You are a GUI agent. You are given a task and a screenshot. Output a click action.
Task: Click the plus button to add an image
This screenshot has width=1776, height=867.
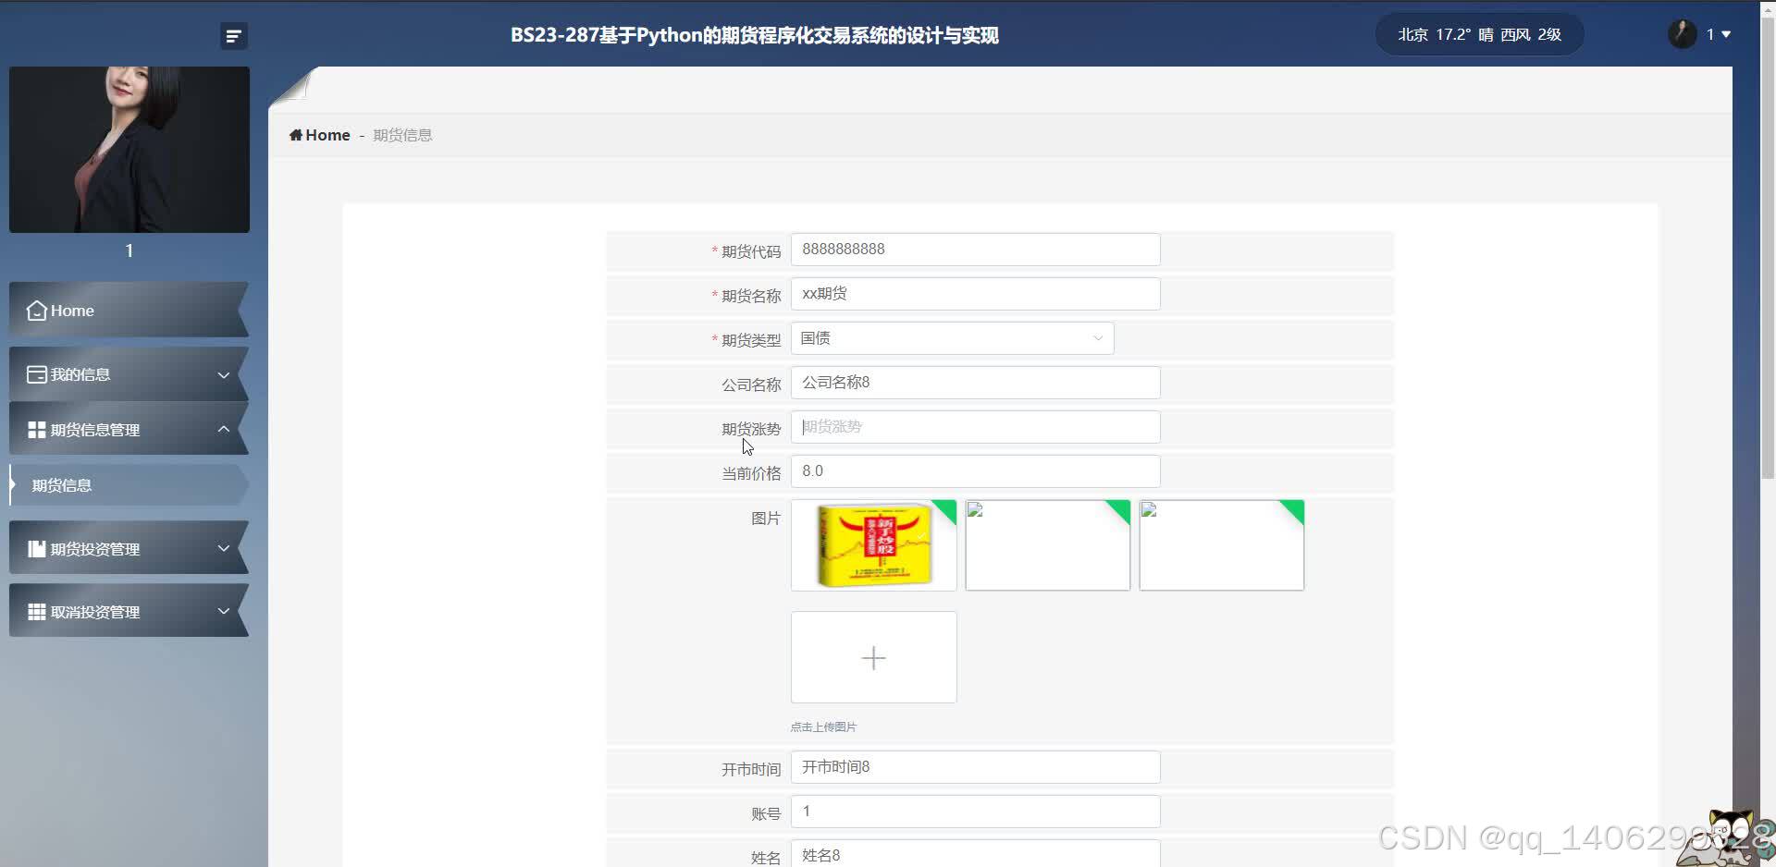[873, 657]
